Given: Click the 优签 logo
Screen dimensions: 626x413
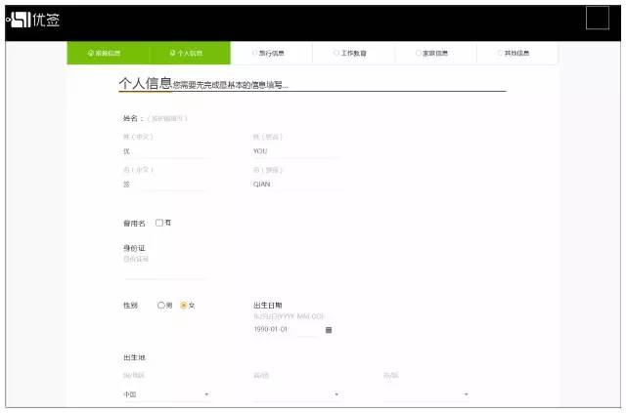Looking at the screenshot, I should 32,20.
